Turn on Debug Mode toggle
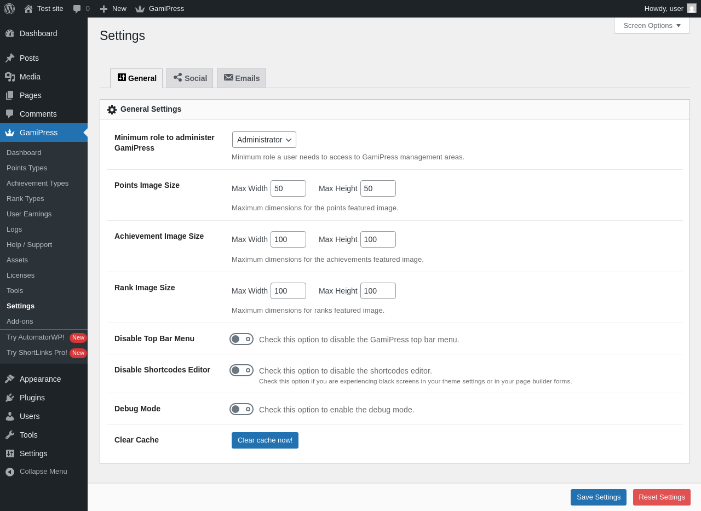This screenshot has width=701, height=511. (x=242, y=409)
